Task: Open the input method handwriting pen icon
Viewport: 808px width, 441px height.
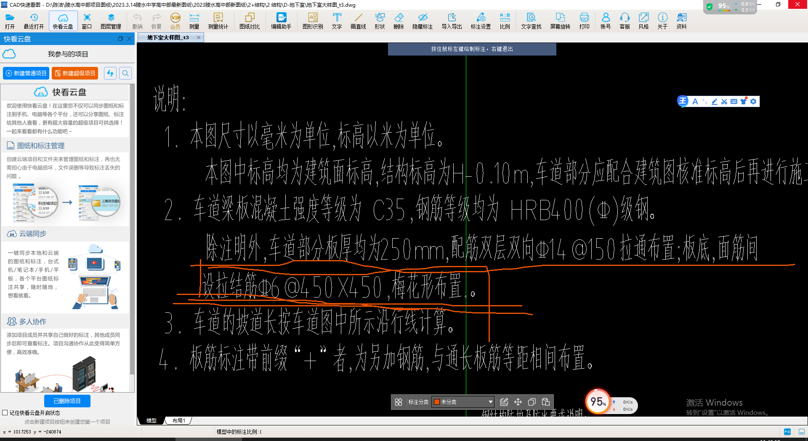Action: [715, 101]
